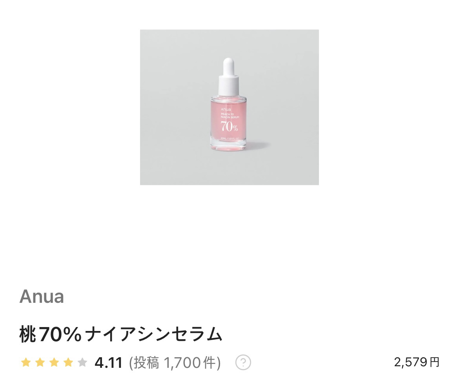Click the question mark help icon
459x378 pixels.
tap(243, 362)
